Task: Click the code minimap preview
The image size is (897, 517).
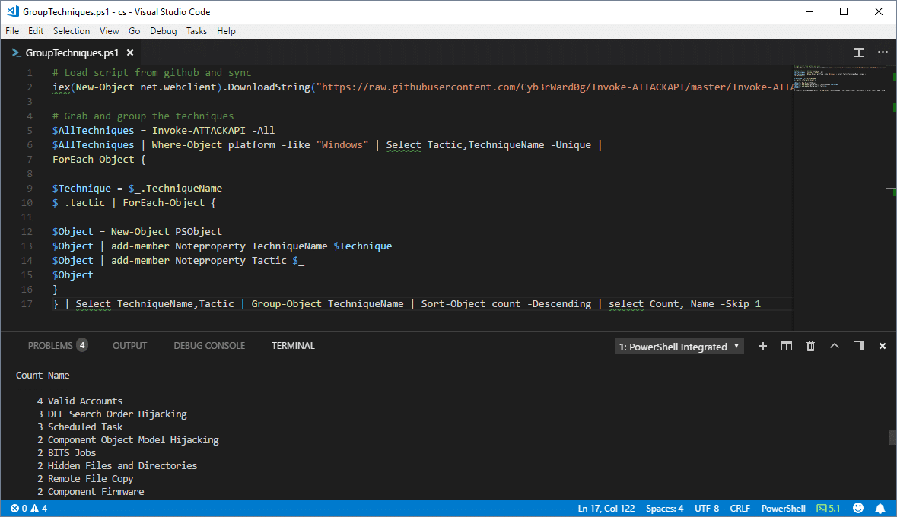Action: [839, 80]
